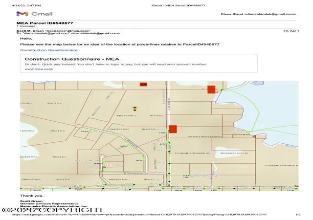
Task: Click the small house icon near cul-de-sac
Action: coord(104,167)
